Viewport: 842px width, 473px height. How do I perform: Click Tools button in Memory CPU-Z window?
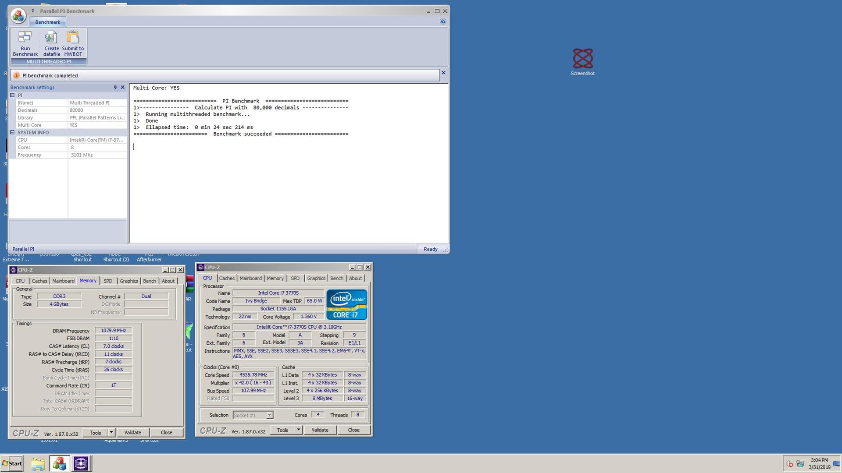tap(95, 433)
